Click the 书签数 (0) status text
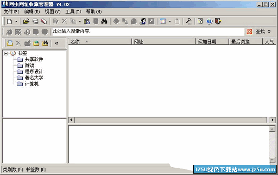 pyautogui.click(x=36, y=170)
